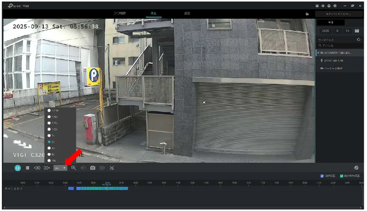The width and height of the screenshot is (367, 211).
Task: Switch to the live view tab
Action: (x=120, y=13)
